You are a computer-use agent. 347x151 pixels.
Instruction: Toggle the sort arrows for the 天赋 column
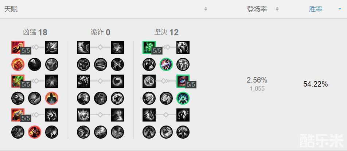click(x=206, y=9)
